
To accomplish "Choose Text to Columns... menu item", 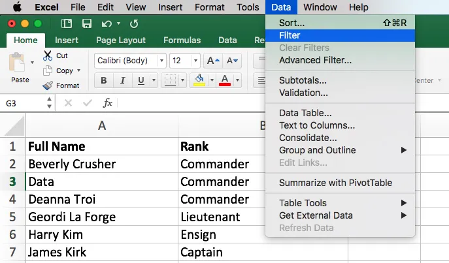I will pos(341,125).
